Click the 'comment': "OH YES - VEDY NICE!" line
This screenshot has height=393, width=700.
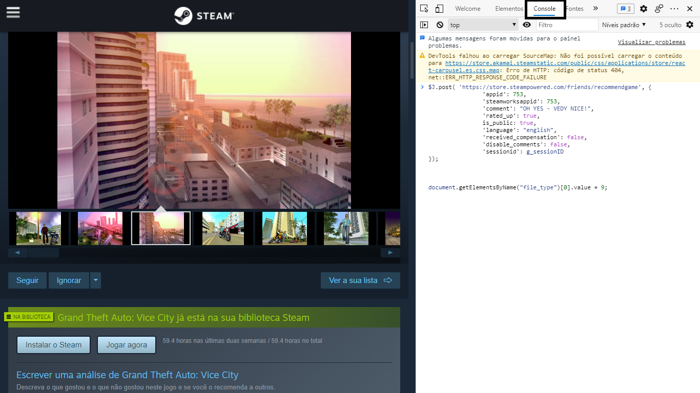pos(538,108)
